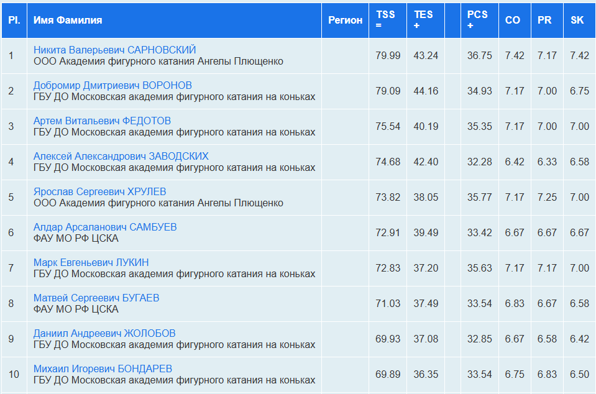Select TSS value 72.91
The width and height of the screenshot is (596, 394).
click(x=388, y=232)
